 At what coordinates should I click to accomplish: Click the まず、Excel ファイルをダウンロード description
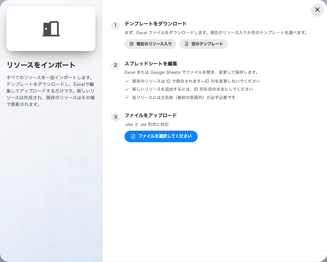tap(216, 33)
